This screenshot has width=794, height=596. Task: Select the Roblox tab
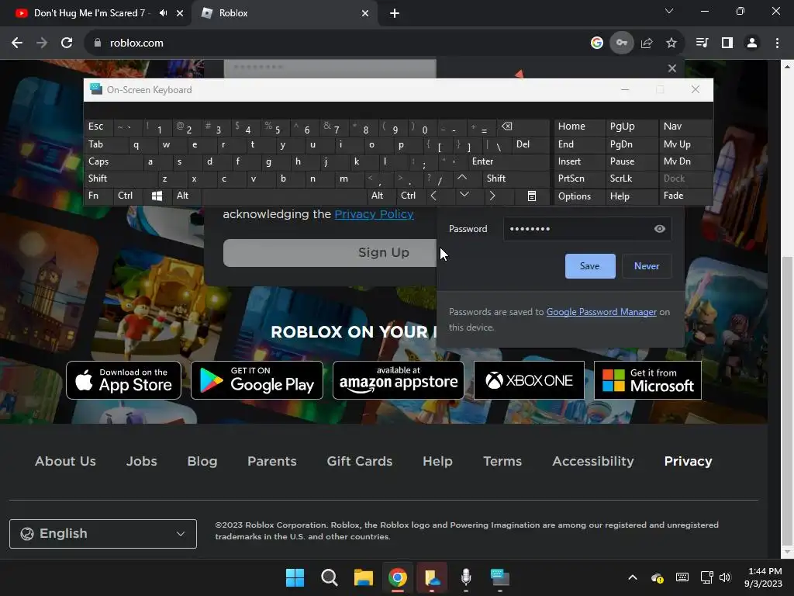[284, 13]
